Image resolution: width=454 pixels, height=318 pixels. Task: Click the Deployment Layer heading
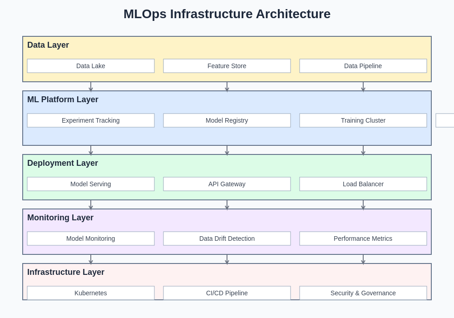coord(63,163)
